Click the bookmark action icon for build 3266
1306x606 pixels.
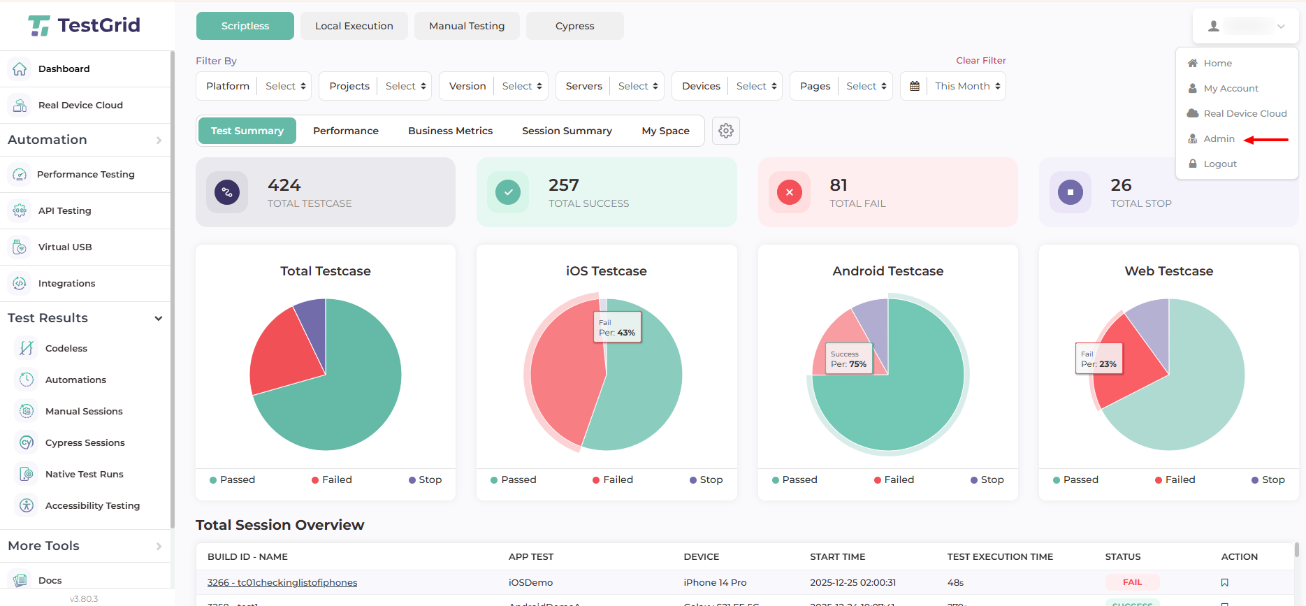pos(1224,582)
